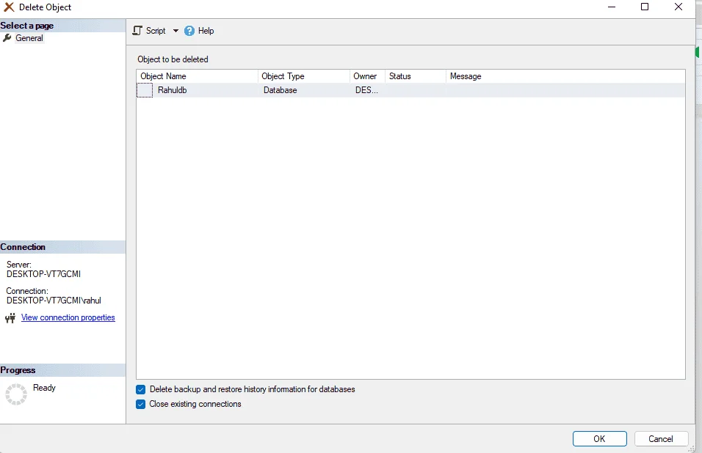The height and width of the screenshot is (453, 702).
Task: Dismiss the dialog with Cancel button
Action: click(x=661, y=438)
